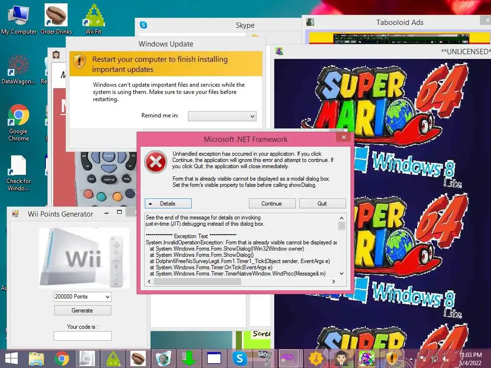
Task: Launch Google Chrome from the taskbar
Action: click(62, 358)
